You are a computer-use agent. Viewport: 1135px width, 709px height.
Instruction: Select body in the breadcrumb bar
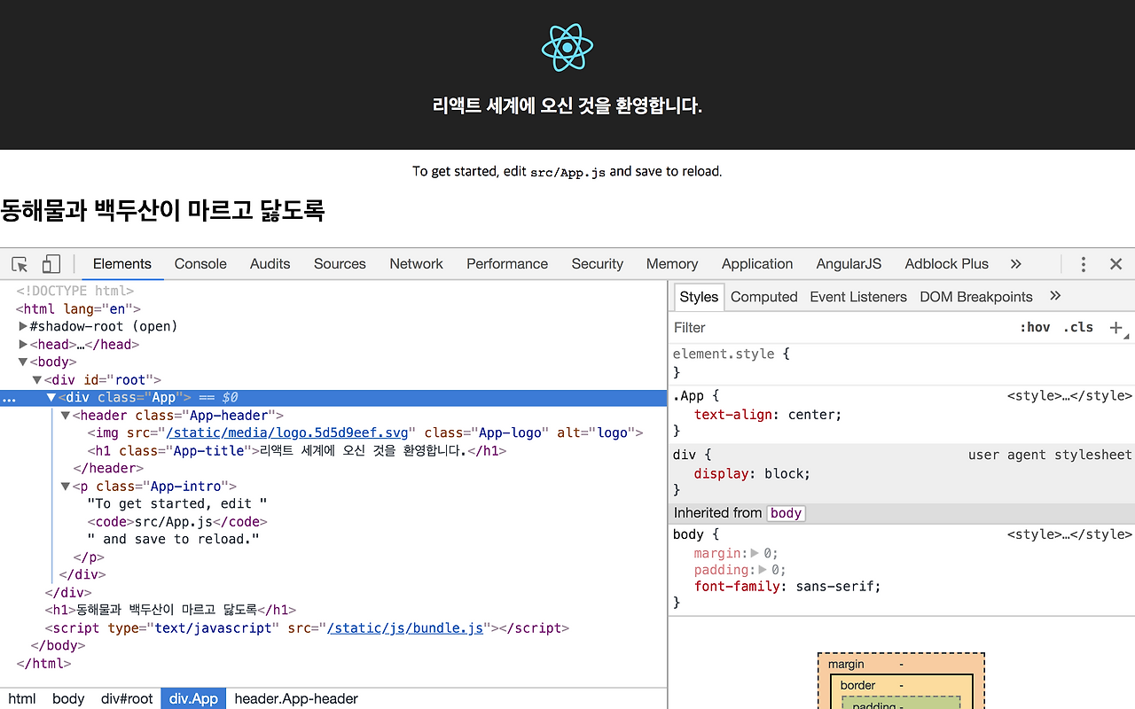coord(68,698)
